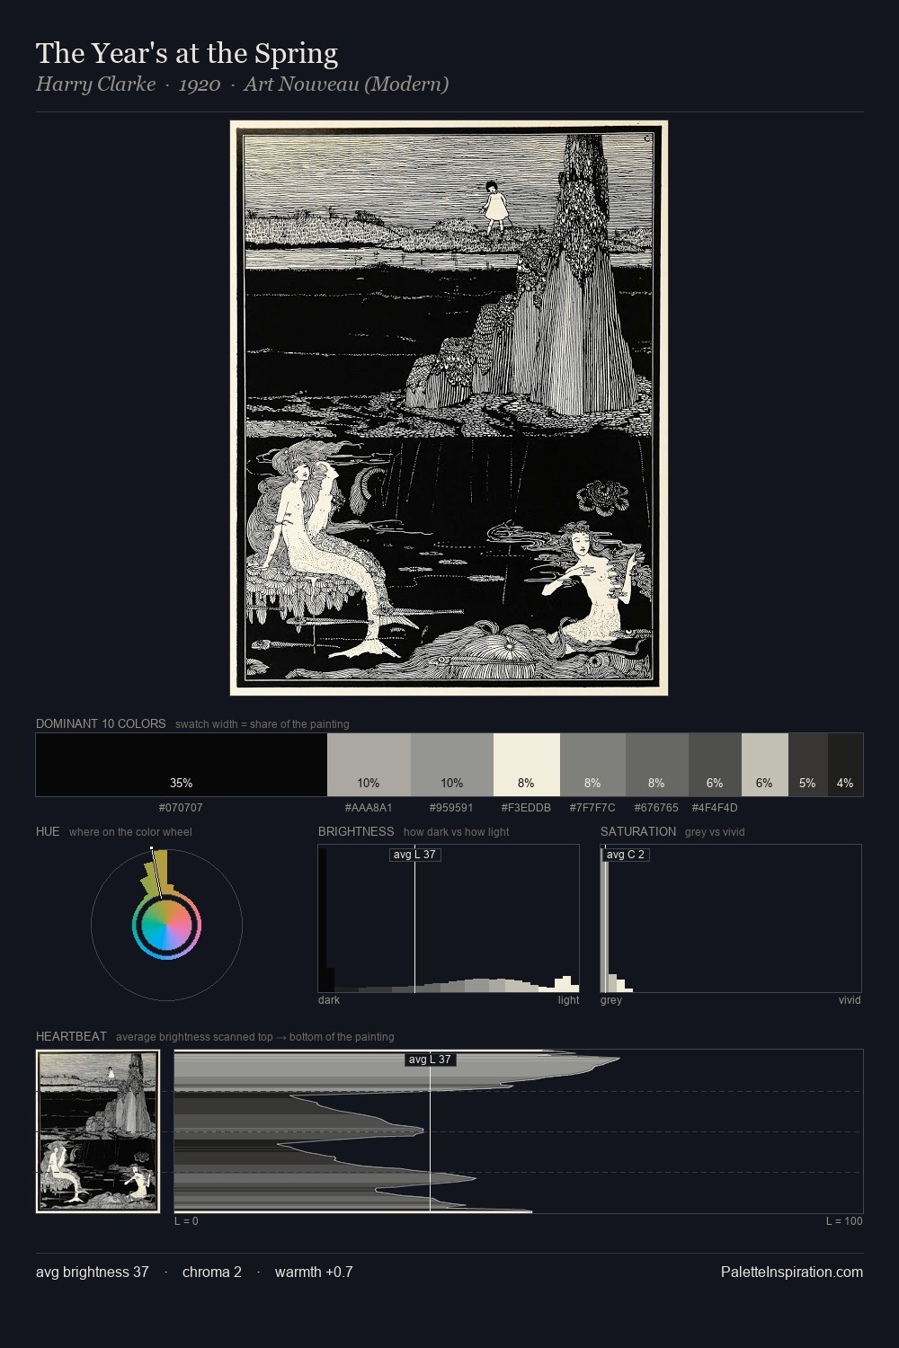Click the hex label '#070707'
The height and width of the screenshot is (1348, 899).
181,808
